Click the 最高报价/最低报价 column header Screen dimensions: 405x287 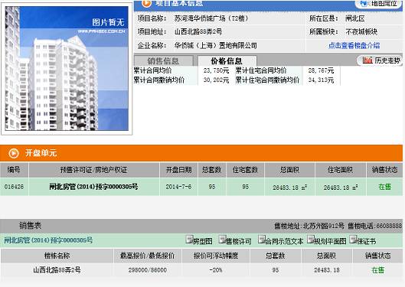click(147, 256)
